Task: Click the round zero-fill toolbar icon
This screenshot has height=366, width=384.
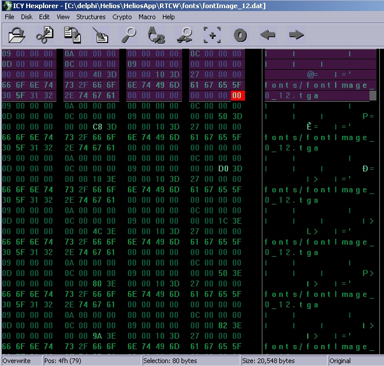Action: pos(240,35)
